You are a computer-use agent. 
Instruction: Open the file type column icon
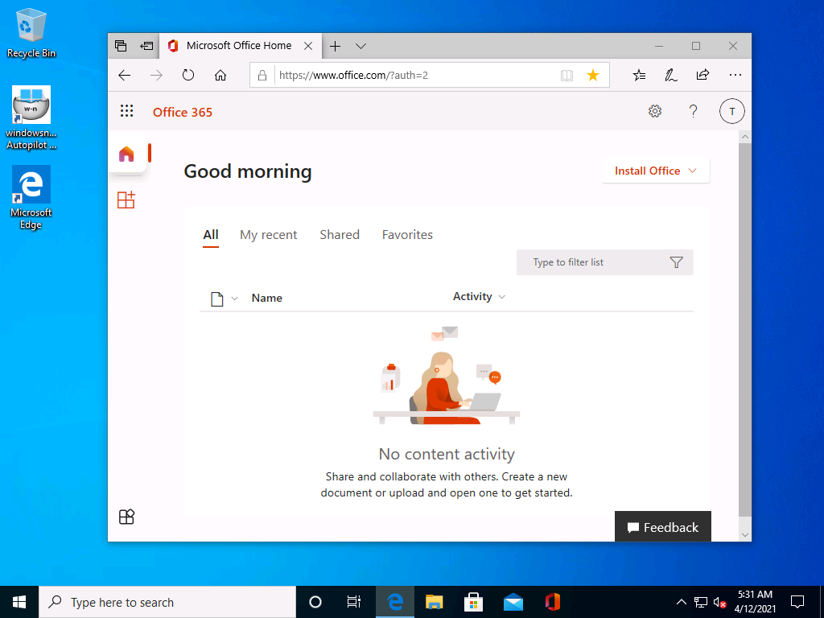pos(217,299)
